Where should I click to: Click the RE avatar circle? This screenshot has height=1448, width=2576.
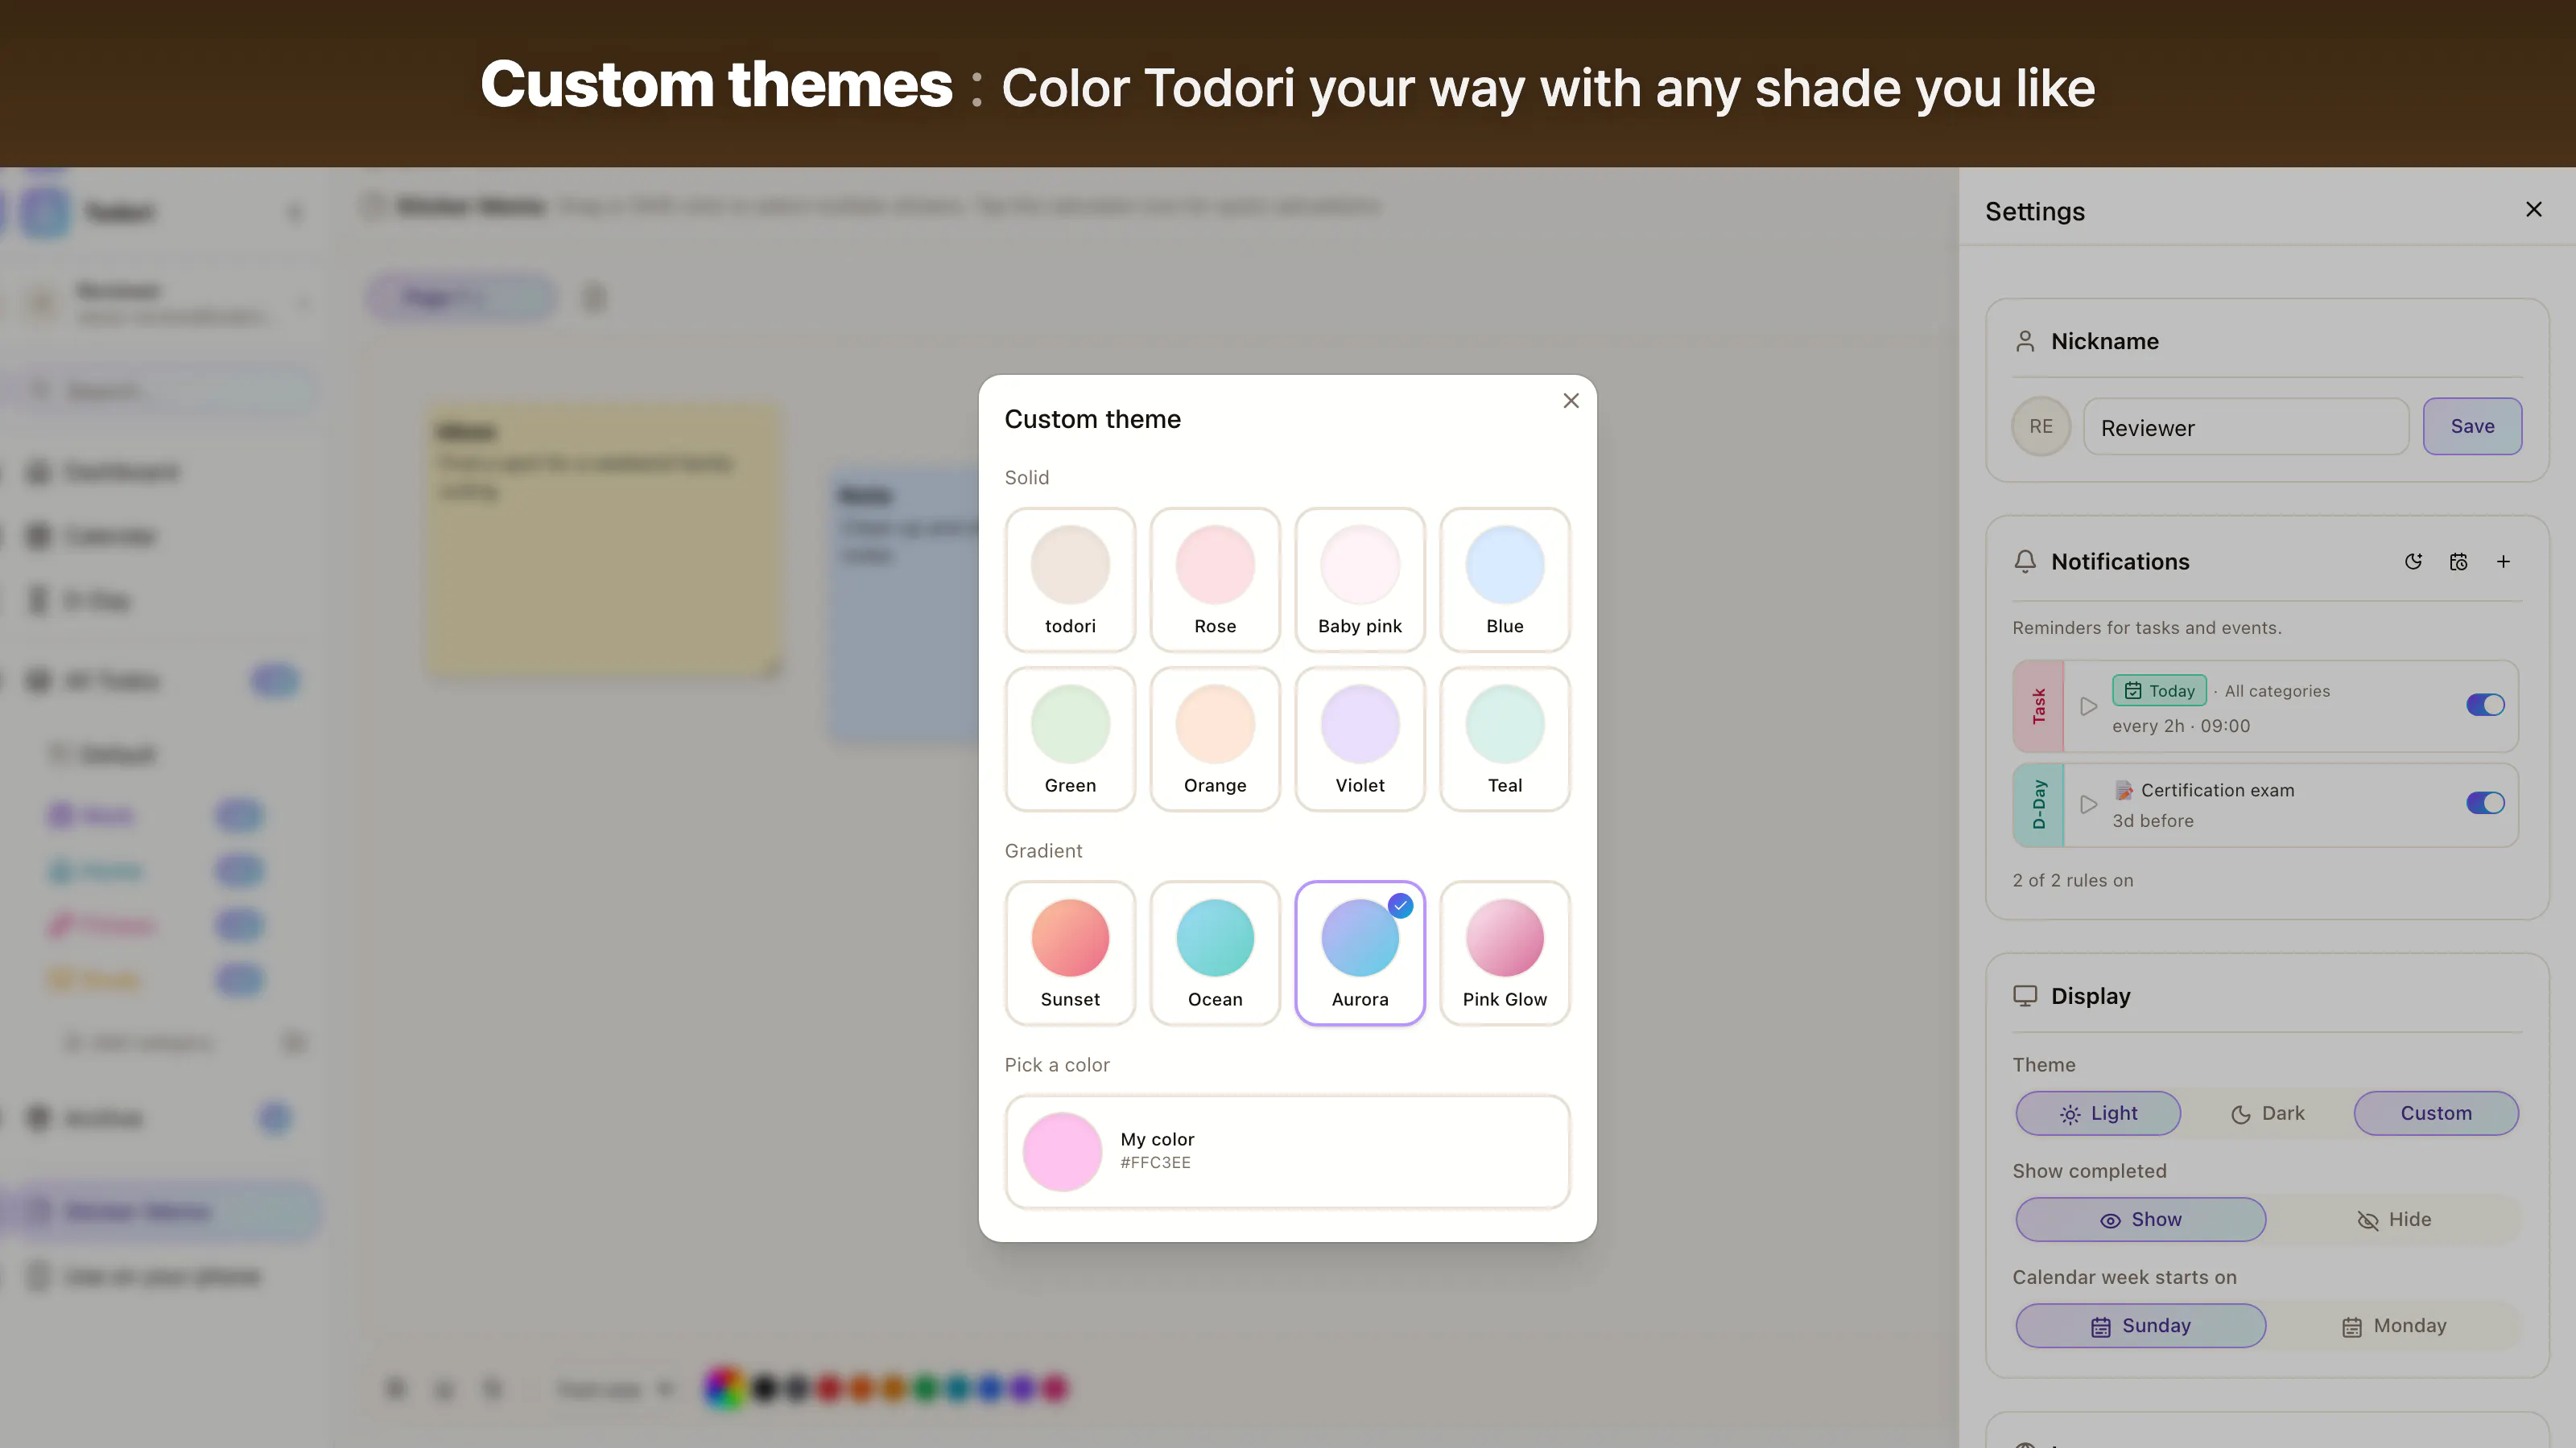[x=2041, y=426]
